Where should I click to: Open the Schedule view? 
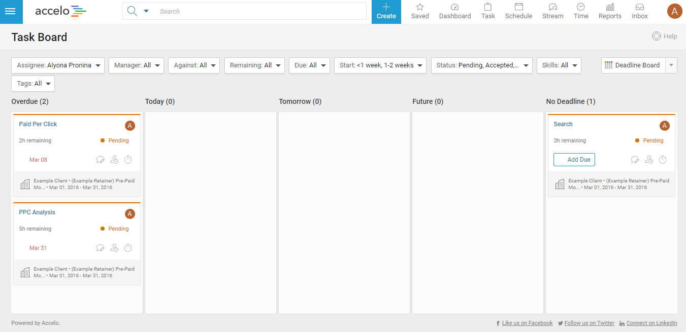point(518,12)
